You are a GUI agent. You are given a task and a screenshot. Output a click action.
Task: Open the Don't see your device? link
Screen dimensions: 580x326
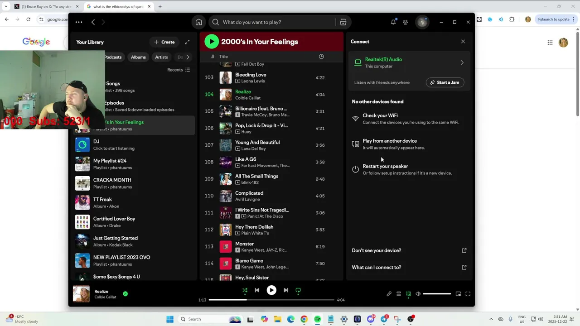409,250
